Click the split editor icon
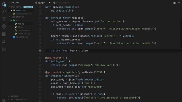 pyautogui.click(x=174, y=3)
